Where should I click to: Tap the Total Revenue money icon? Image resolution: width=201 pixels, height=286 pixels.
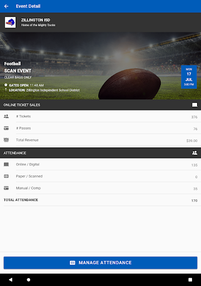pyautogui.click(x=6, y=140)
